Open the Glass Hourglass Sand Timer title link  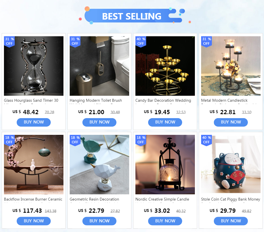31,101
